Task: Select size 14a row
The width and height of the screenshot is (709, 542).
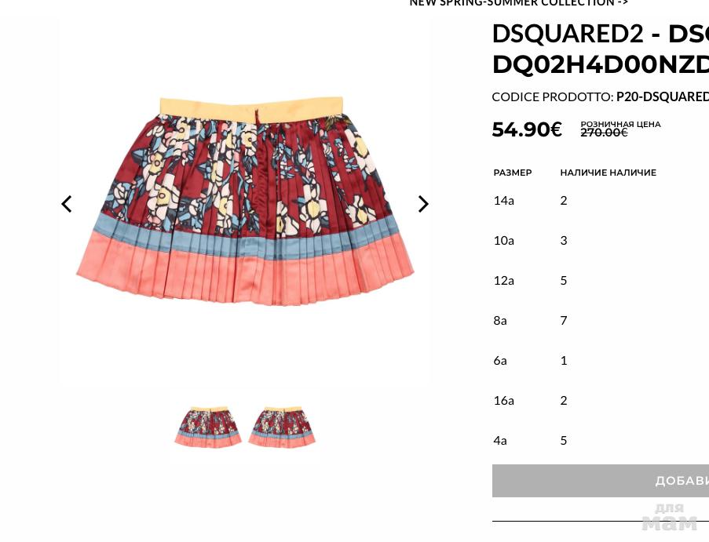Action: (601, 201)
